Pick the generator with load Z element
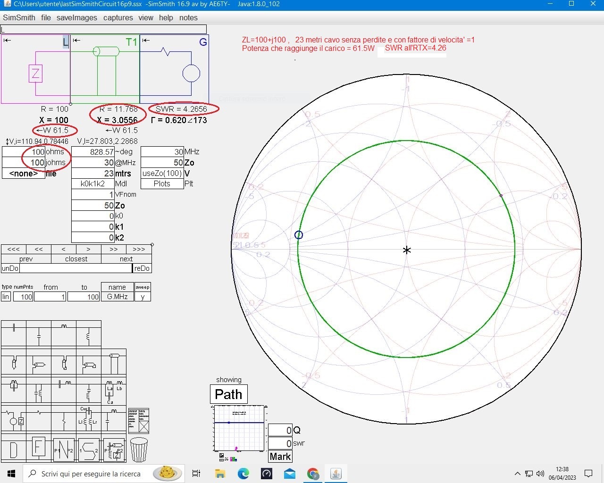Screen dimensions: 604x483 14,418
